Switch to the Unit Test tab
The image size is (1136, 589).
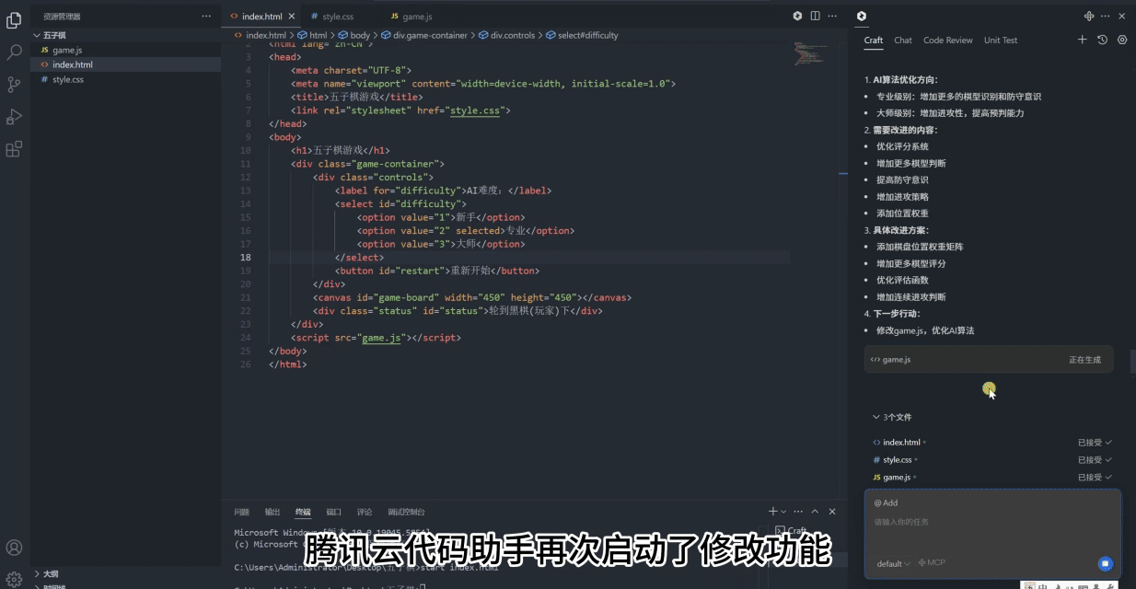coord(1001,40)
